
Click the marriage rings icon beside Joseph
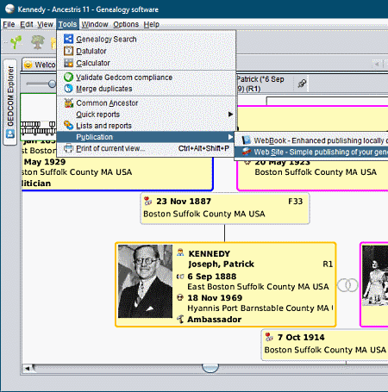pyautogui.click(x=347, y=285)
